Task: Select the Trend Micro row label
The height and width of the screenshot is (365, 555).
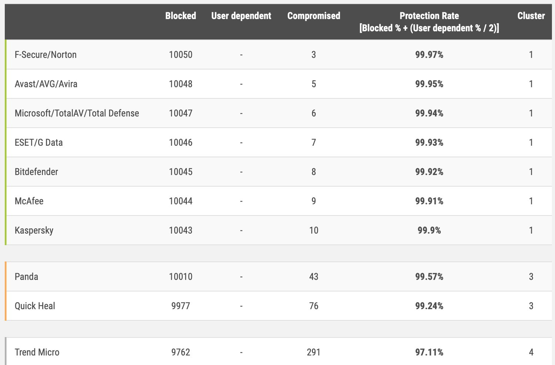Action: coord(37,352)
